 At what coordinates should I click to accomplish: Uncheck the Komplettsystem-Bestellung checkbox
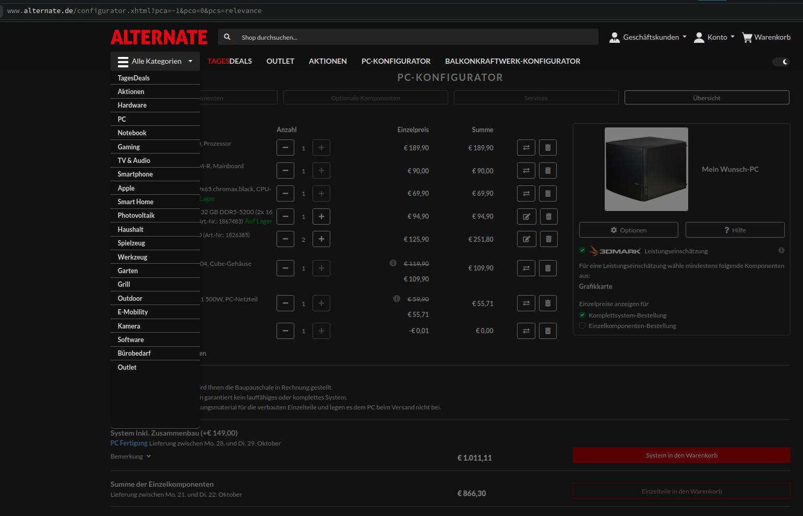(582, 315)
